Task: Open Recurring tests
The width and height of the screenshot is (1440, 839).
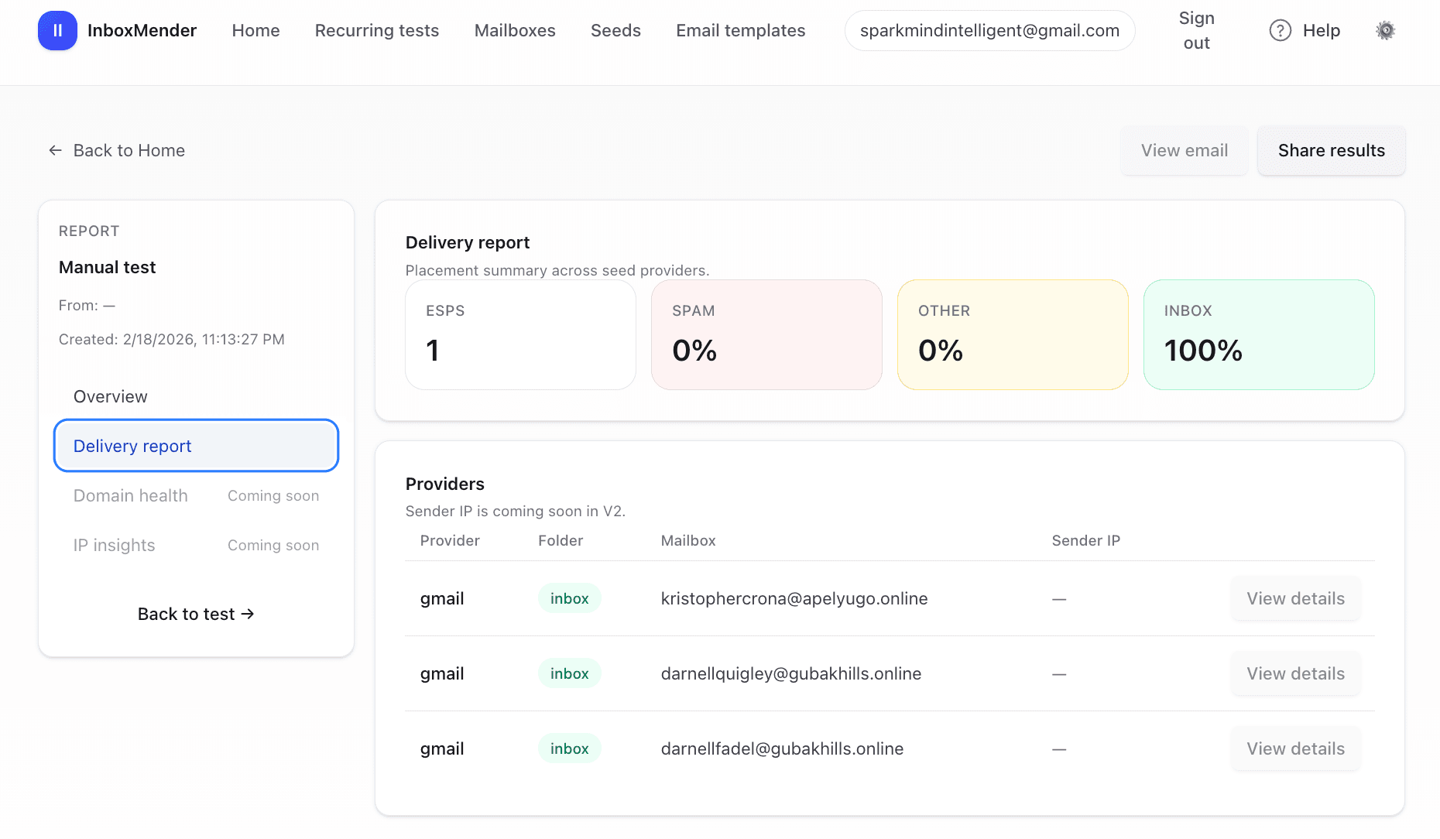Action: tap(376, 30)
